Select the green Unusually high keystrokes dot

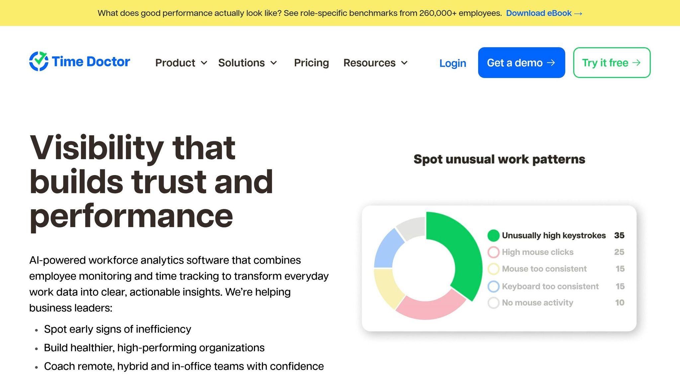pyautogui.click(x=493, y=235)
